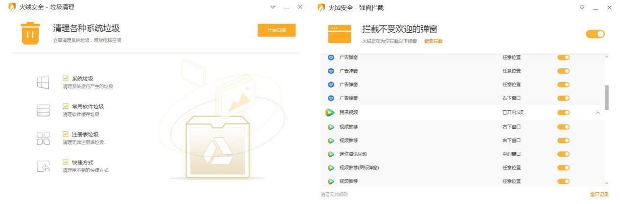Click the popup list scrollbar thumb

(x=607, y=97)
